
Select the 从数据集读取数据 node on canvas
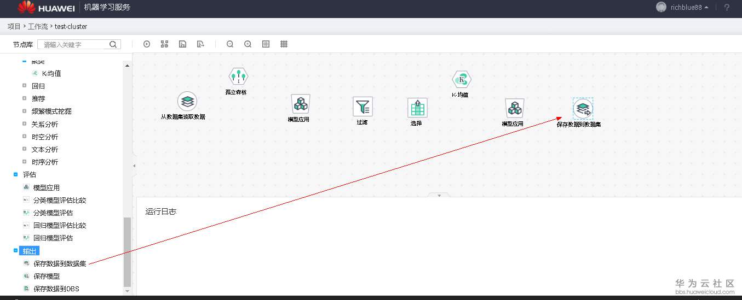point(187,101)
